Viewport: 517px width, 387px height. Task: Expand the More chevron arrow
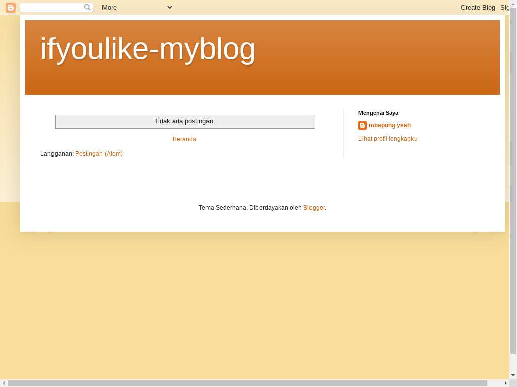coord(170,7)
